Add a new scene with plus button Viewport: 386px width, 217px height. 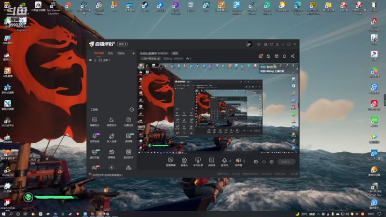[134, 53]
